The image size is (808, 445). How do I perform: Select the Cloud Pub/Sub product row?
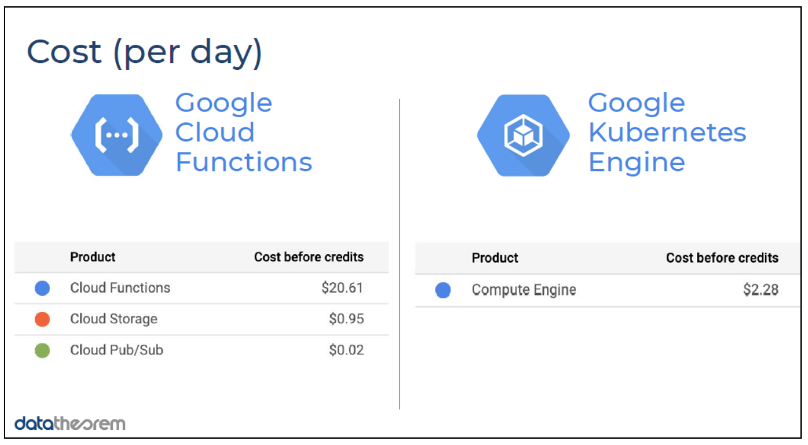pyautogui.click(x=202, y=350)
